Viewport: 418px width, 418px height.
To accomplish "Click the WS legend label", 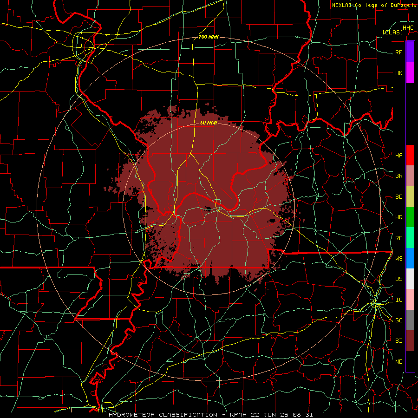I will tap(398, 259).
